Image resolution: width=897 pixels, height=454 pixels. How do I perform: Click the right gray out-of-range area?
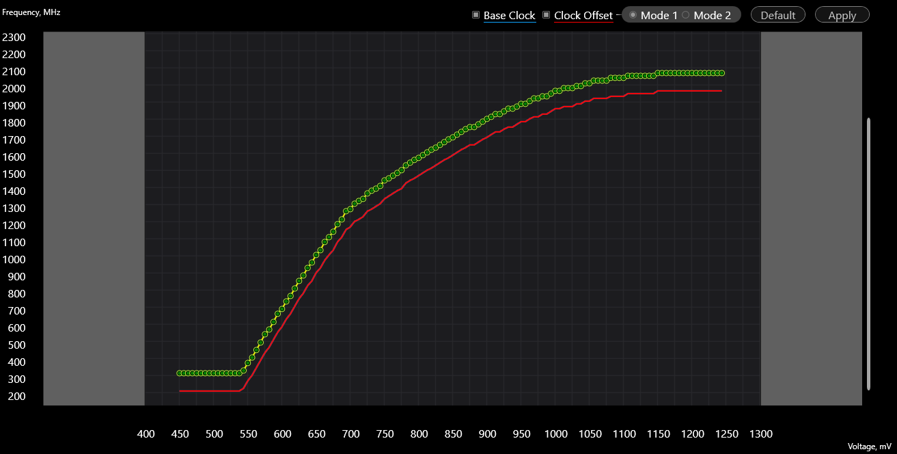click(x=811, y=219)
